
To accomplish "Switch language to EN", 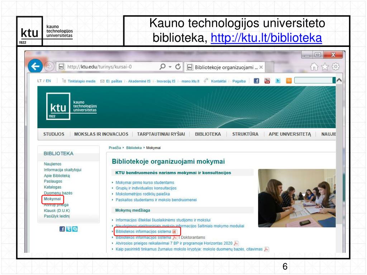I will (x=48, y=81).
